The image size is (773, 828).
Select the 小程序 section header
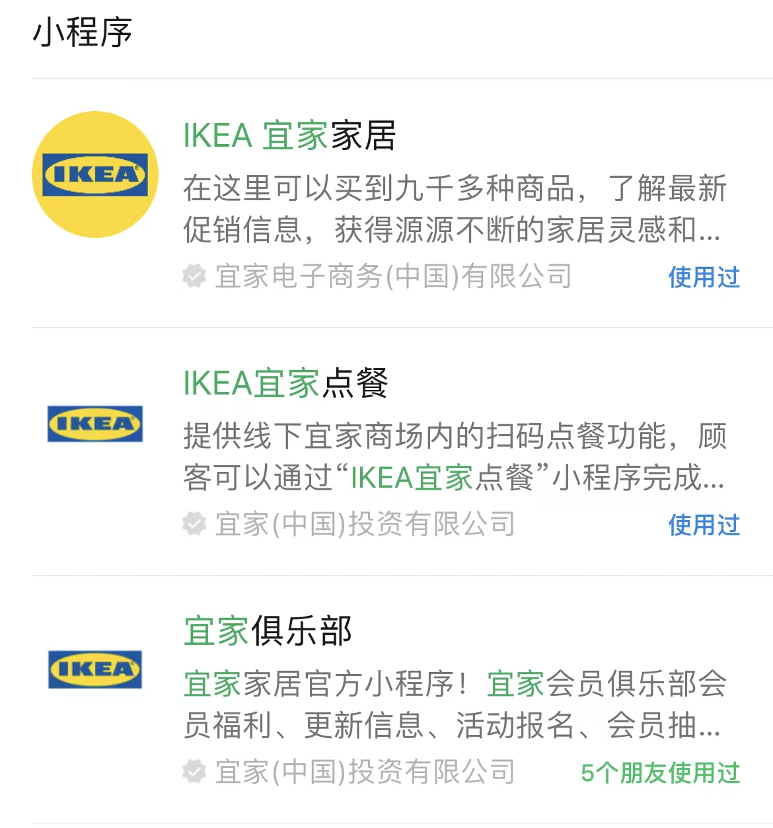coord(83,32)
